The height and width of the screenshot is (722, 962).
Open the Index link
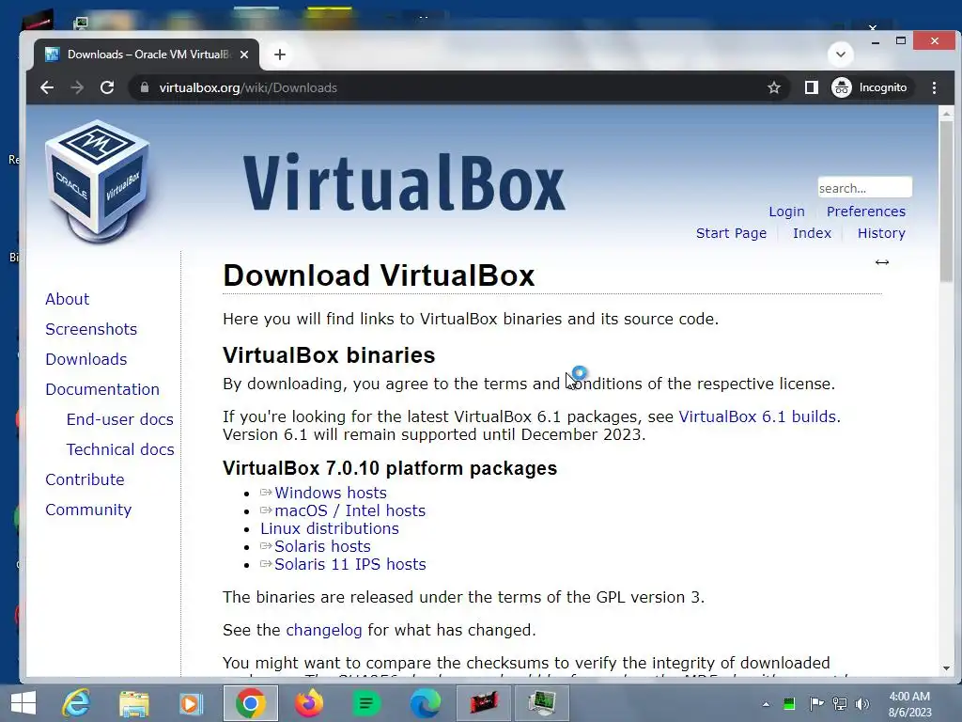click(x=812, y=233)
